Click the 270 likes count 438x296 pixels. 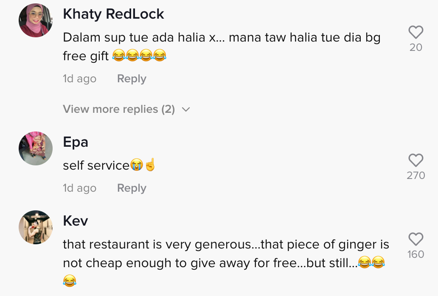tap(416, 176)
